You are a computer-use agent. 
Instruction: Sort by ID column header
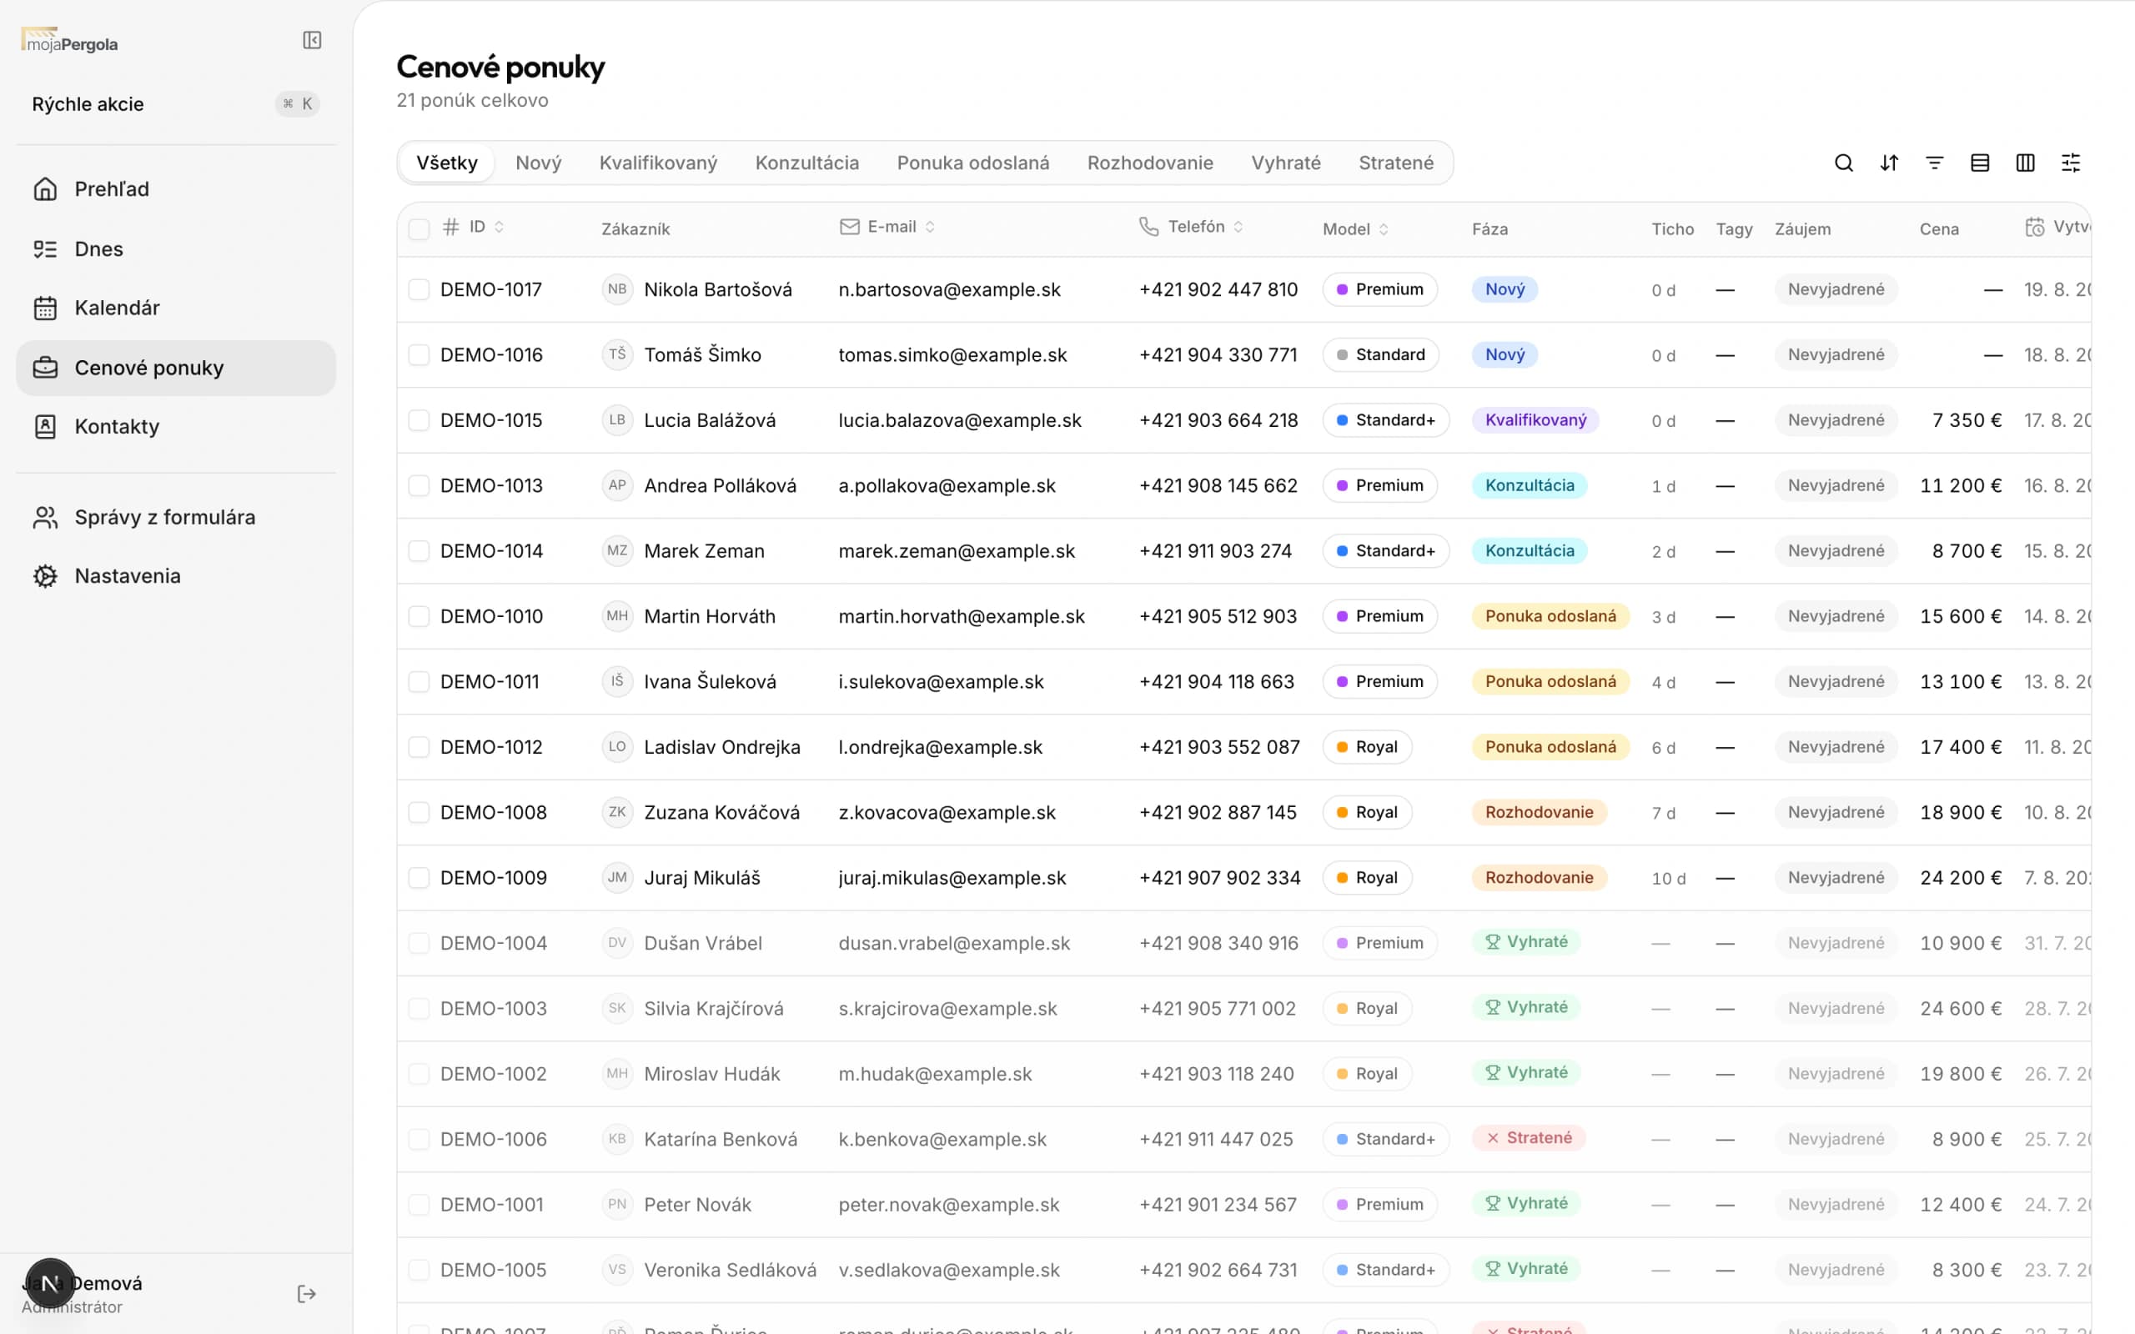pos(474,227)
